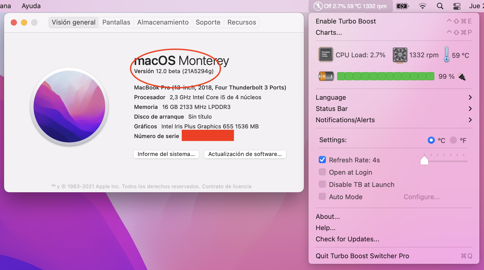Click the 1332 rpm fan speed value
Viewport: 484px width, 270px height.
(424, 55)
